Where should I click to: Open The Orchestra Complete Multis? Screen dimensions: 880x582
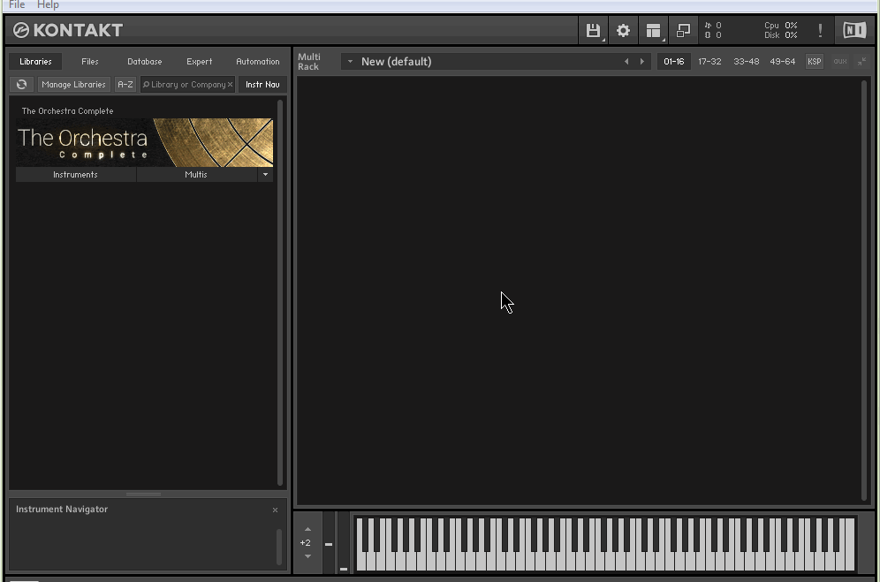pos(196,175)
